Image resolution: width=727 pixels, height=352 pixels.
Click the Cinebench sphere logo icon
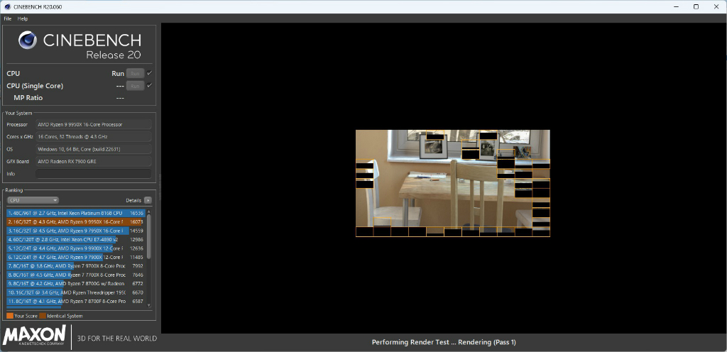28,40
